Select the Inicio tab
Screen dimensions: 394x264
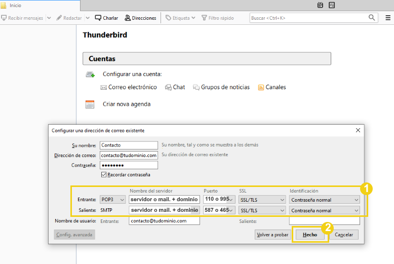tap(40, 5)
